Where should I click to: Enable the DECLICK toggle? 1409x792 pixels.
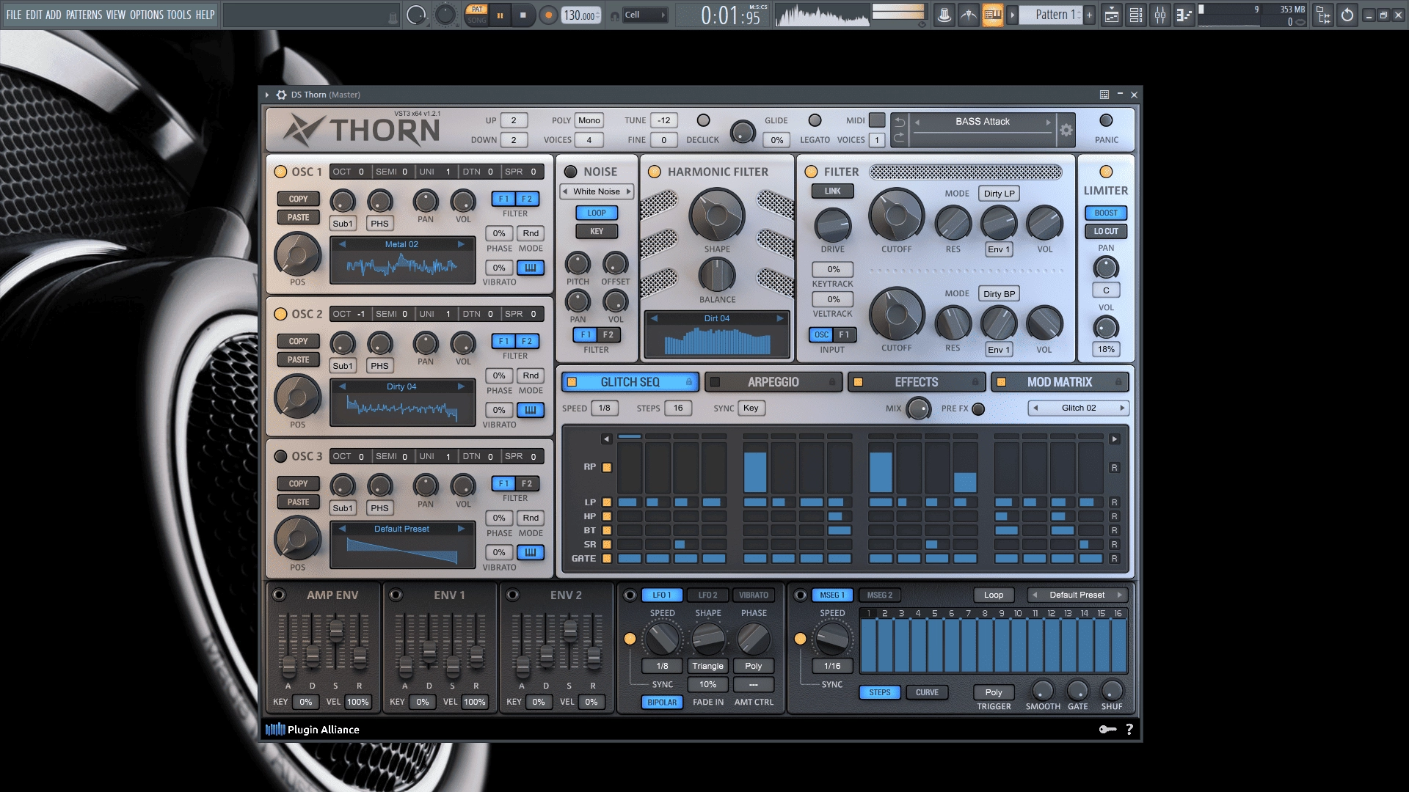[x=703, y=120]
